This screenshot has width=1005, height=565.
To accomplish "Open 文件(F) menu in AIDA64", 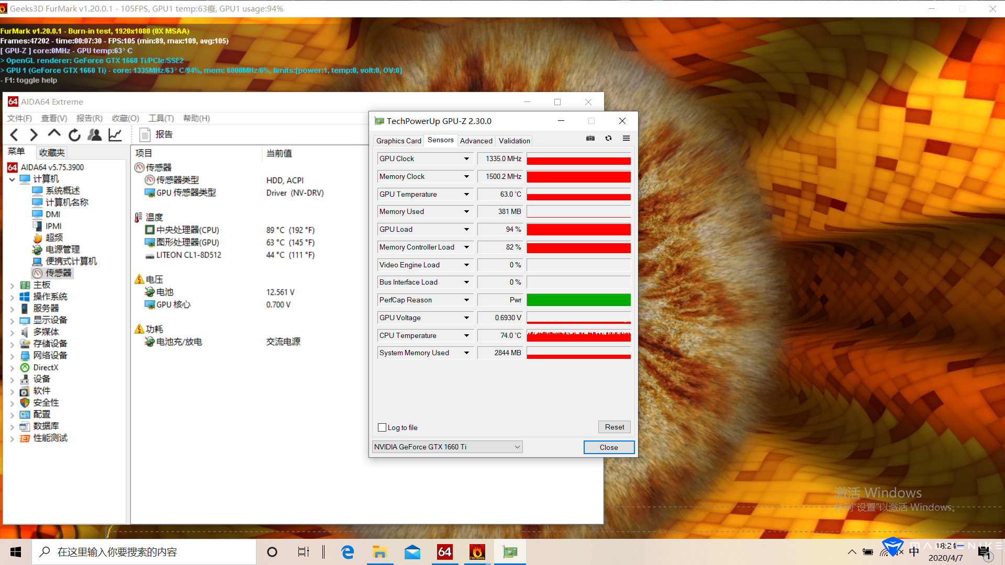I will pos(19,118).
